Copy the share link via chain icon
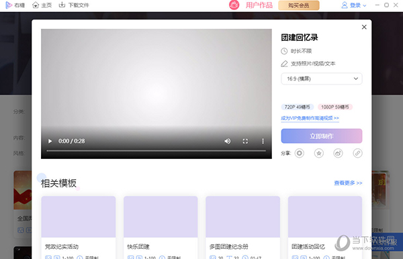Image resolution: width=403 pixels, height=259 pixels. (x=357, y=153)
